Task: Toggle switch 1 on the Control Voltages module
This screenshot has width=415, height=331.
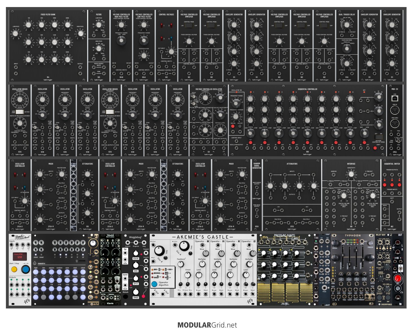Action: point(162,26)
